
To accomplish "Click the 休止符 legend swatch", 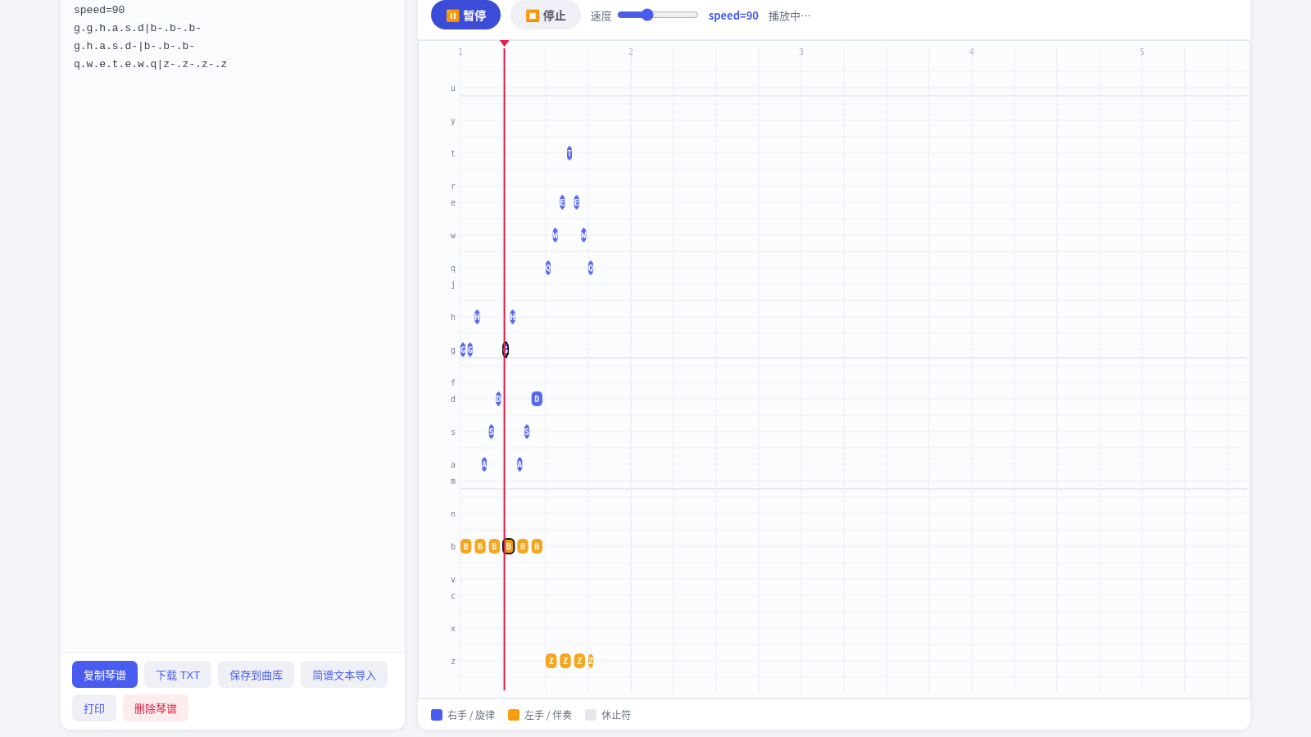I will (591, 715).
